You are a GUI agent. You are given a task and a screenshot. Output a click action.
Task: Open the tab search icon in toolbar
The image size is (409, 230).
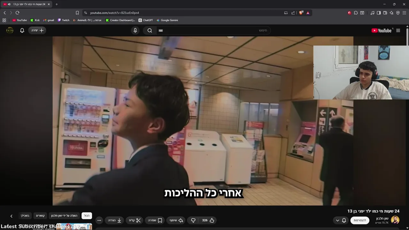point(362,13)
